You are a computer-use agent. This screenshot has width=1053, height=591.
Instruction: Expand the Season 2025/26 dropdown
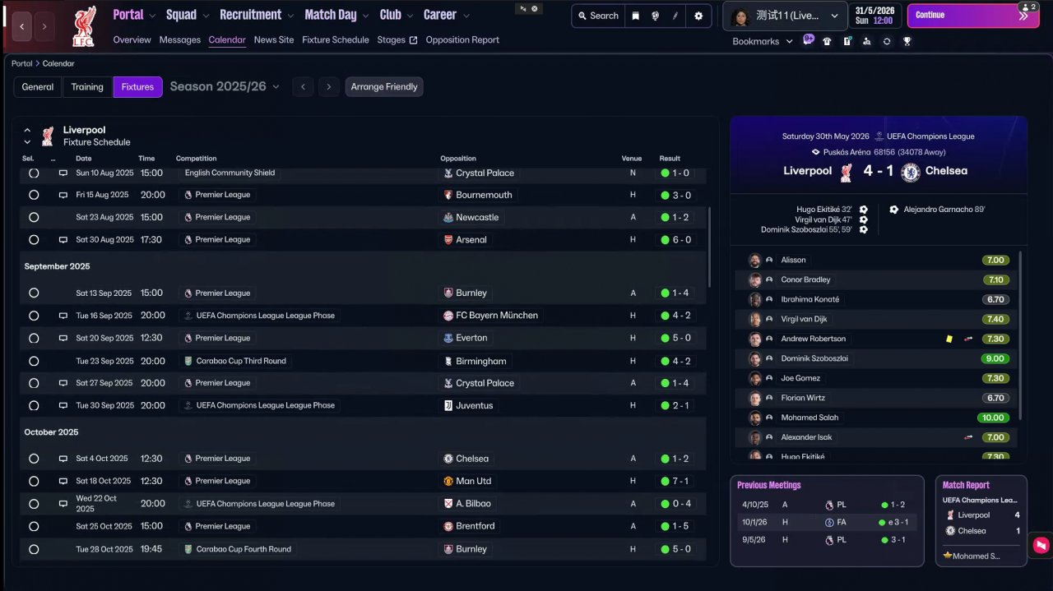225,86
